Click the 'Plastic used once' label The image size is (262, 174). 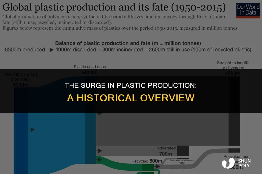[x=90, y=67]
